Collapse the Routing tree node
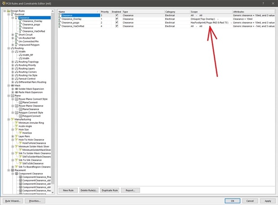The image size is (278, 205). pyautogui.click(x=9, y=48)
